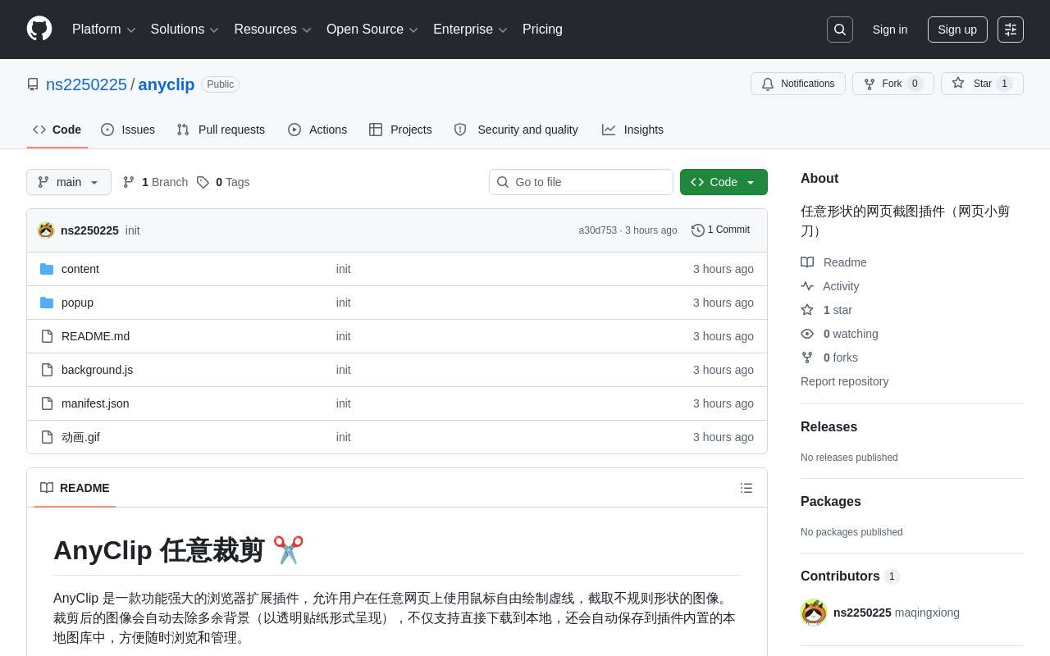Open the Insights tab
Screen dimensions: 1050x656
[632, 130]
